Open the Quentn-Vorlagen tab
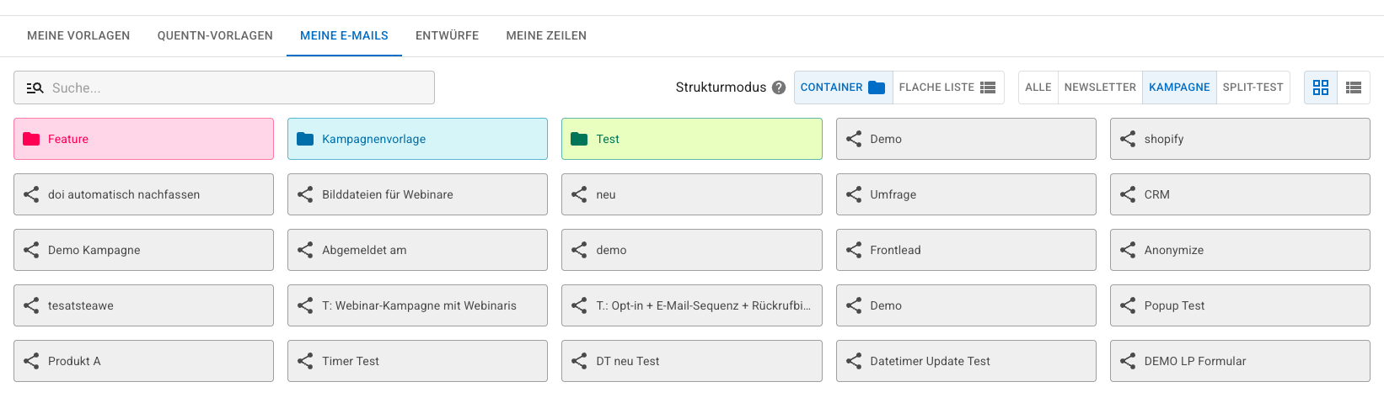 click(x=215, y=35)
